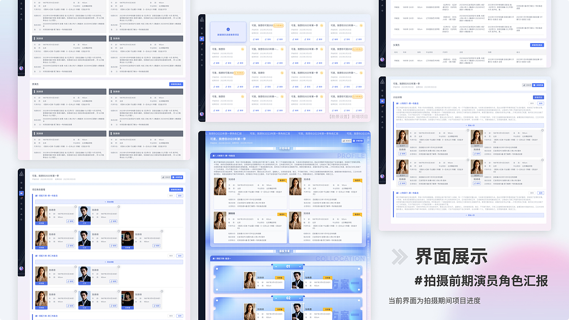Open the red-dot icon in the 计划详情 sidebar
Screen dimensions: 569x320
382,106
